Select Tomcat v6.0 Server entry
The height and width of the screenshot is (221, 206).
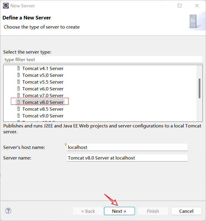(x=43, y=89)
